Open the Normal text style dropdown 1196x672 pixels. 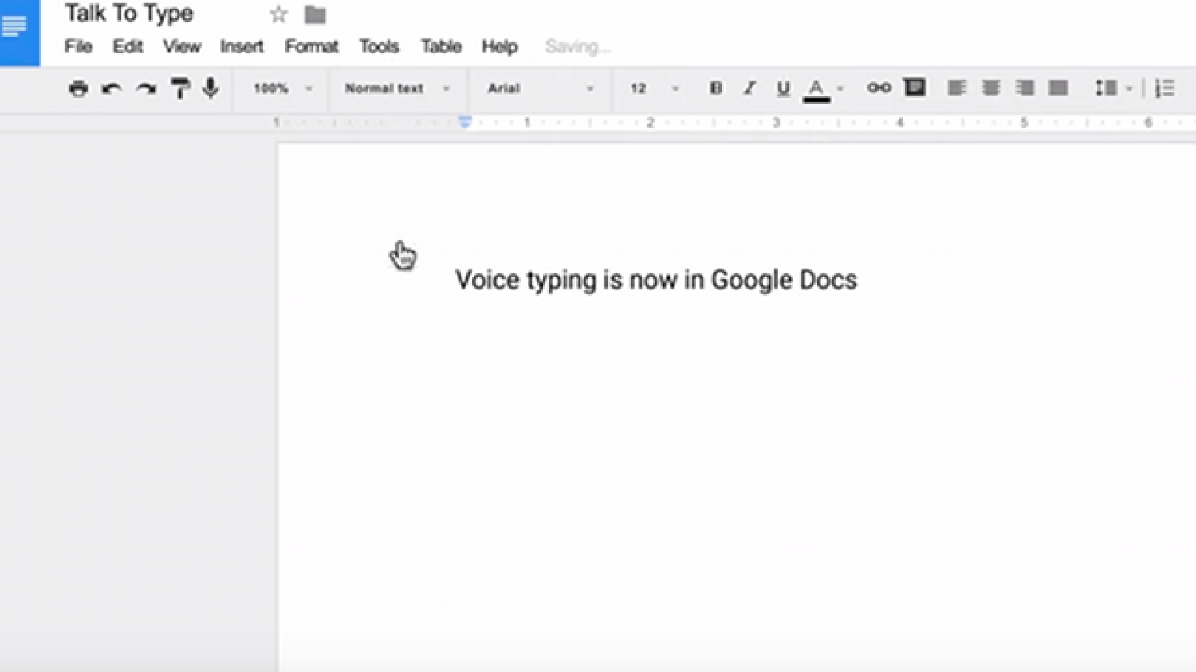(397, 88)
